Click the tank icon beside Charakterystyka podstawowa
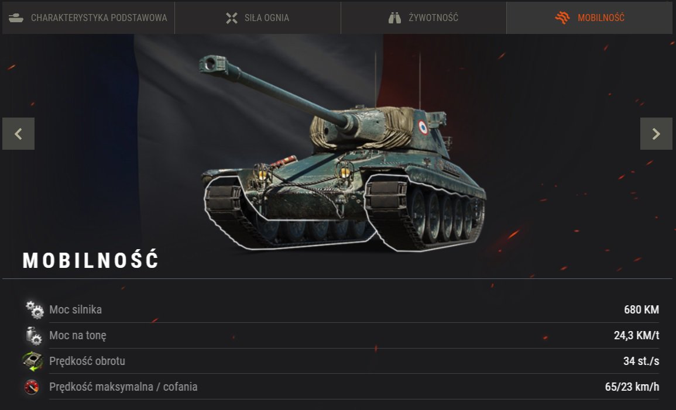Screen dimensions: 676x410 16,18
